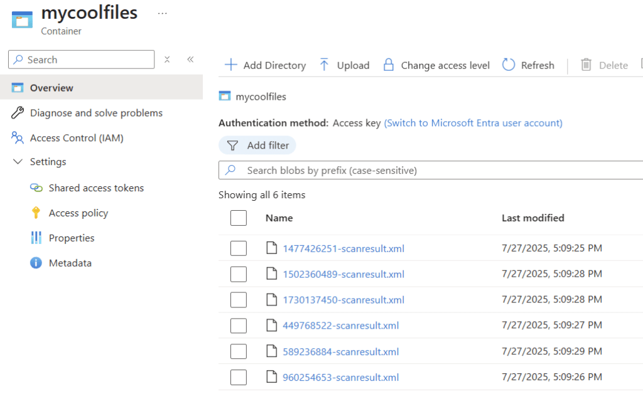643x414 pixels.
Task: Check the box for 1477426251-scanresult.xml
Action: [x=239, y=248]
